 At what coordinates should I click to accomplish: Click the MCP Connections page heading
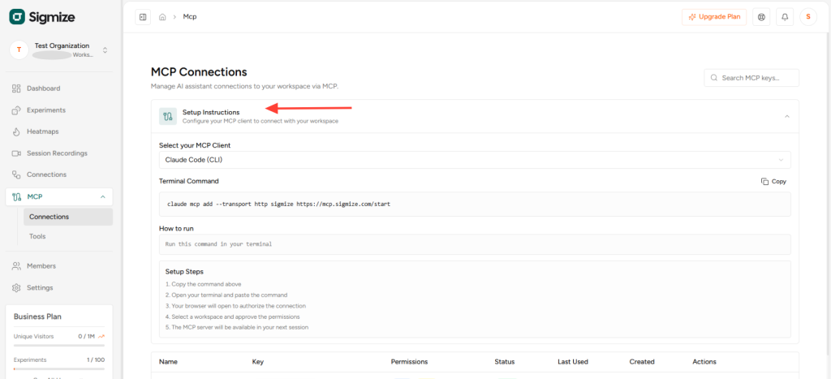click(x=199, y=71)
